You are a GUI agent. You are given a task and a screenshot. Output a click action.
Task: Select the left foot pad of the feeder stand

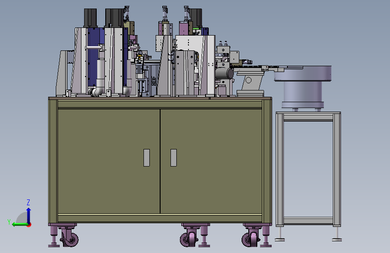pyautogui.click(x=280, y=240)
